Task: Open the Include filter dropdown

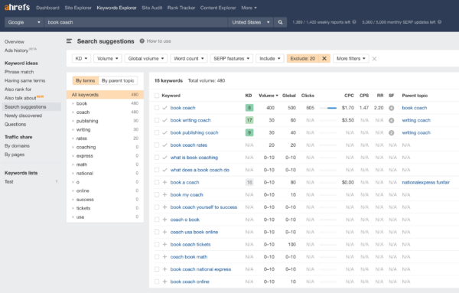Action: (270, 59)
